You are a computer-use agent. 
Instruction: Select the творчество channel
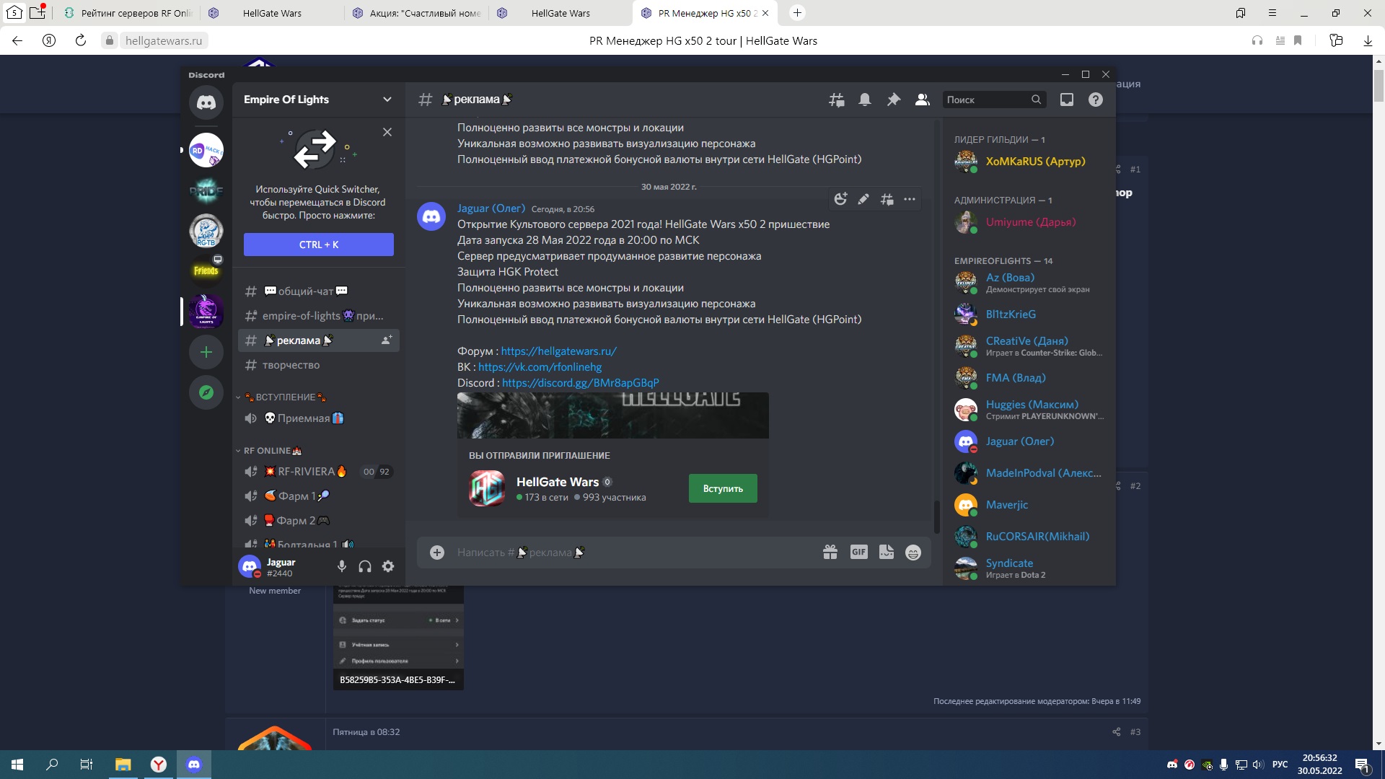point(318,365)
